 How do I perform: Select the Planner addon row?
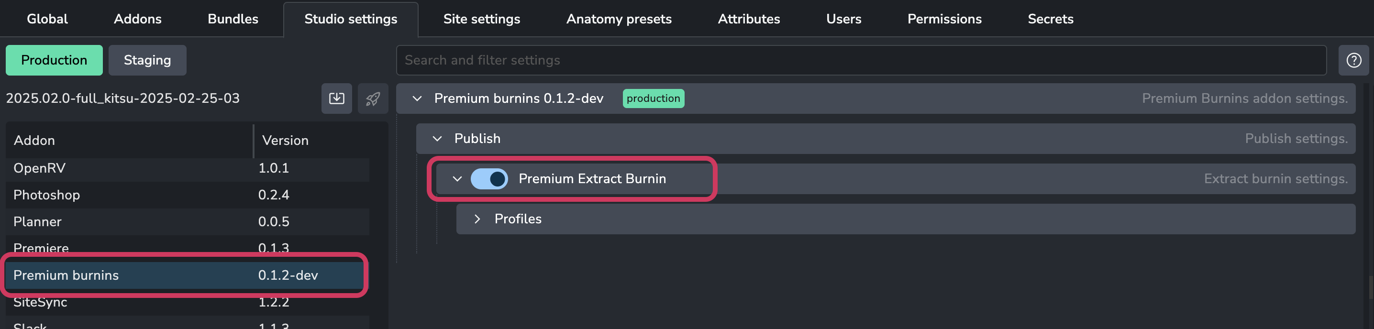[x=187, y=221]
